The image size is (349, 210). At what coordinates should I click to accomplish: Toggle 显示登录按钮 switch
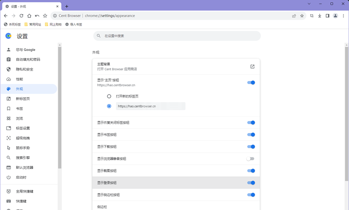(251, 183)
